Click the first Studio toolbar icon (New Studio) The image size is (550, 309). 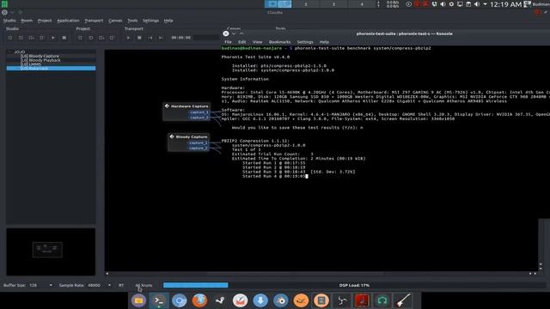[10, 38]
